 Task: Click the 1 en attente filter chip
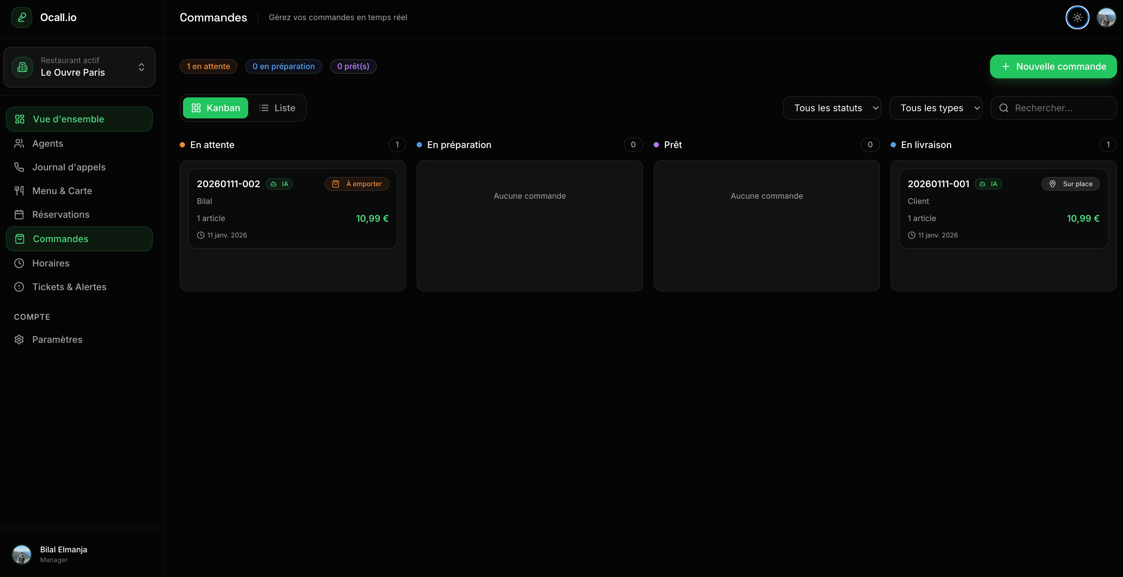tap(208, 66)
